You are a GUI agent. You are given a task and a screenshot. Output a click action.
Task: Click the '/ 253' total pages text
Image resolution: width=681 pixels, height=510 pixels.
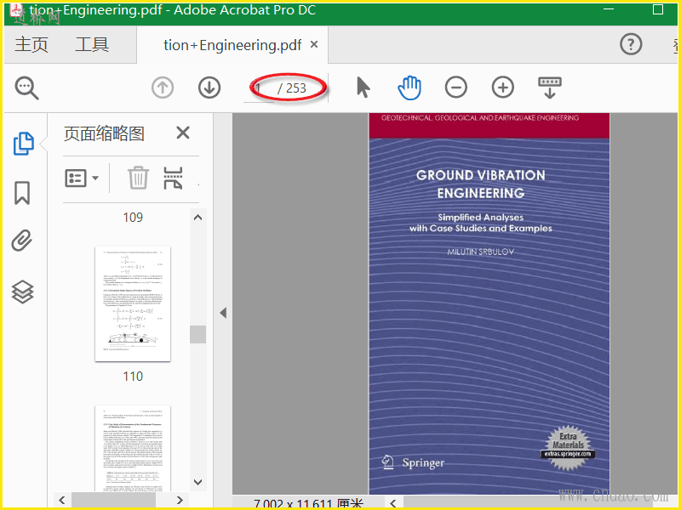(292, 88)
